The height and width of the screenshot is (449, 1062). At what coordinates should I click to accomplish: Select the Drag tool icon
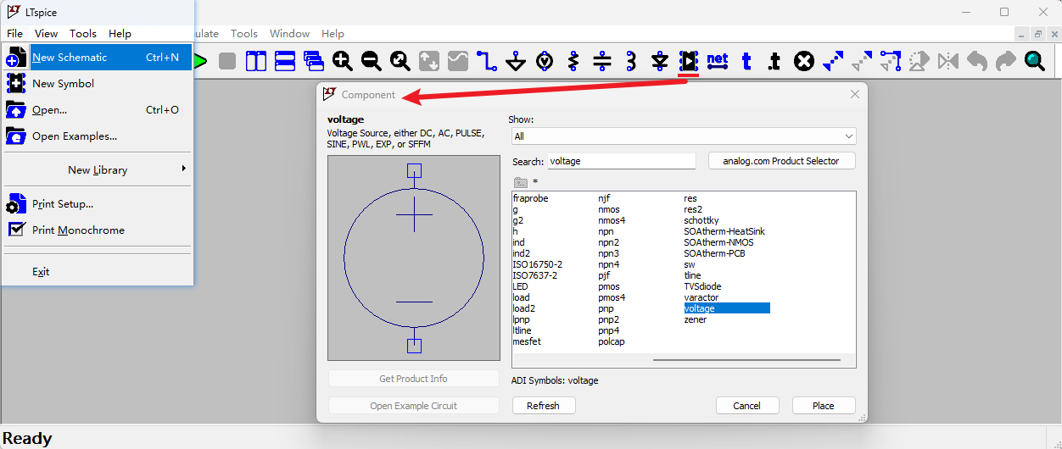click(x=891, y=61)
